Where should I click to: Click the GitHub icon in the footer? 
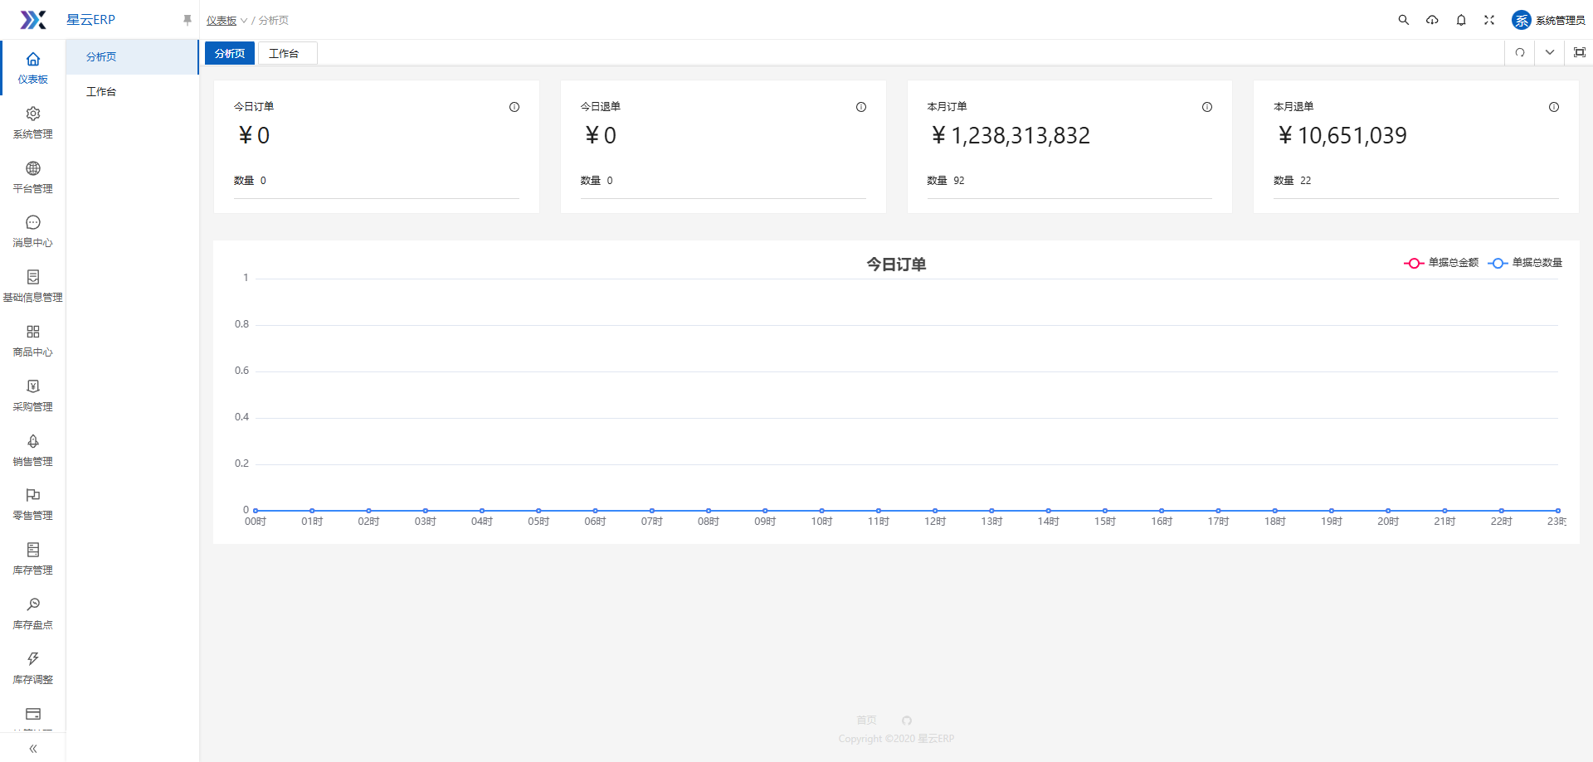point(907,721)
